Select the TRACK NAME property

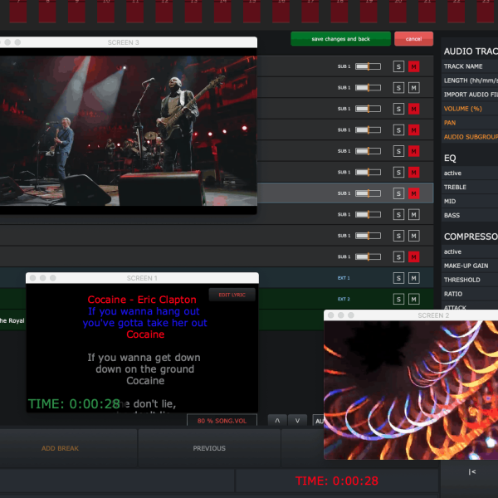click(x=470, y=66)
